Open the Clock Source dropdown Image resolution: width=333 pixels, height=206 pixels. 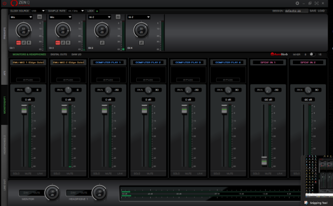click(38, 11)
